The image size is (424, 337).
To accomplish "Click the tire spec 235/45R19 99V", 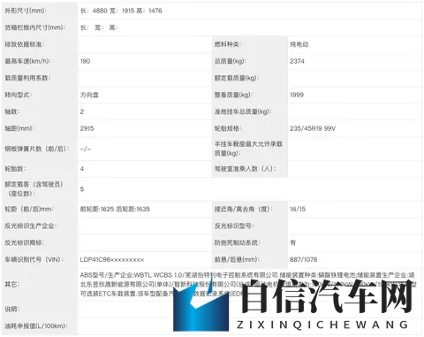I will tap(313, 128).
